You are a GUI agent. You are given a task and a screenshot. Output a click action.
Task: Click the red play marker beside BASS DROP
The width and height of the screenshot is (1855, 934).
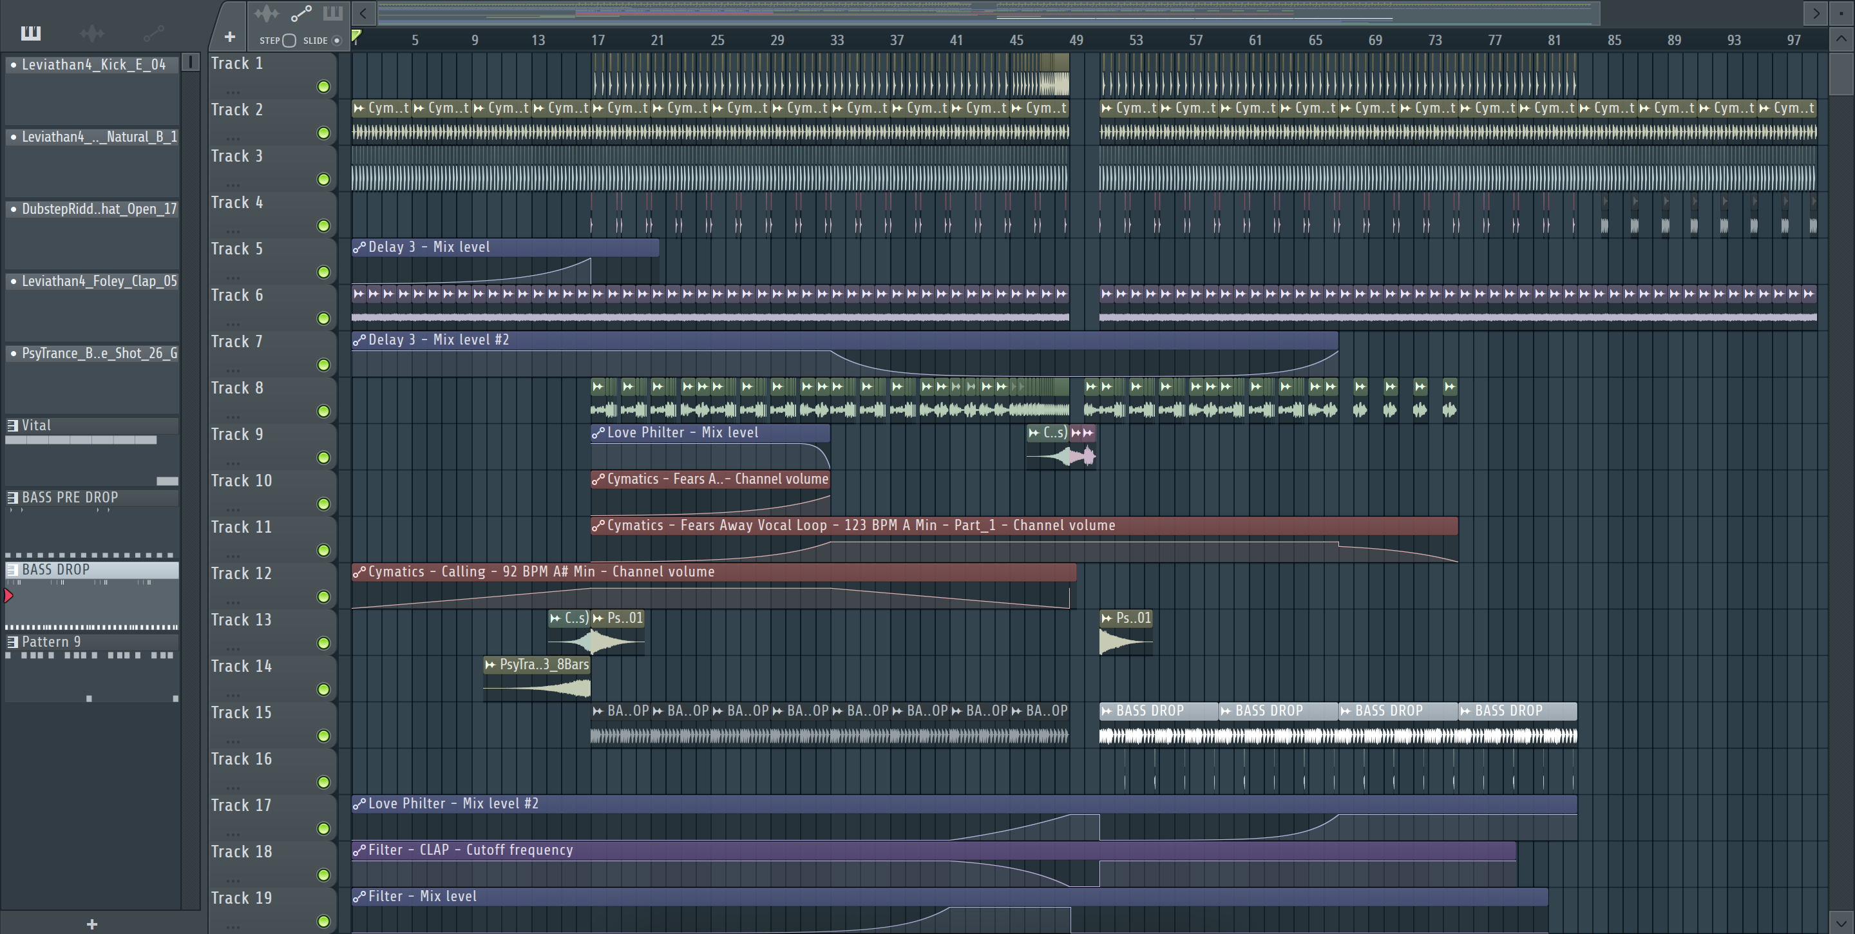tap(8, 596)
